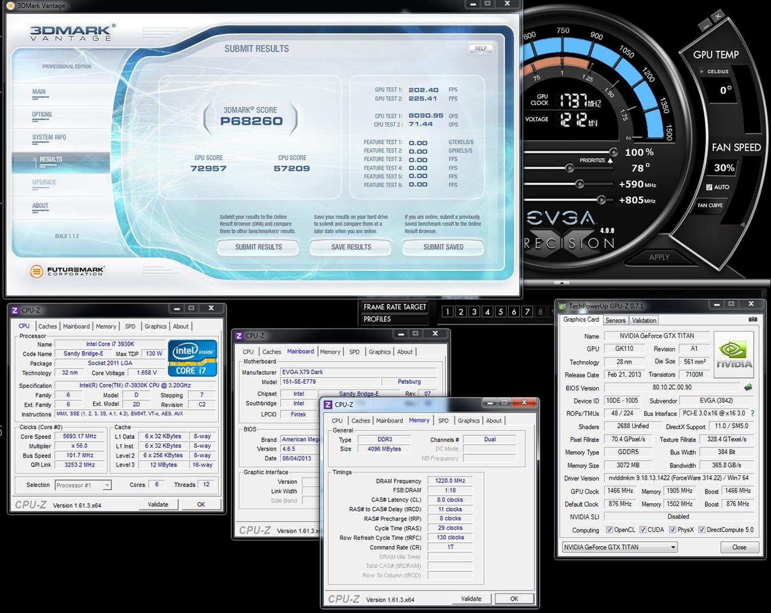Open the GPU selection dropdown in GPU-Z
This screenshot has height=613, width=771.
[620, 547]
